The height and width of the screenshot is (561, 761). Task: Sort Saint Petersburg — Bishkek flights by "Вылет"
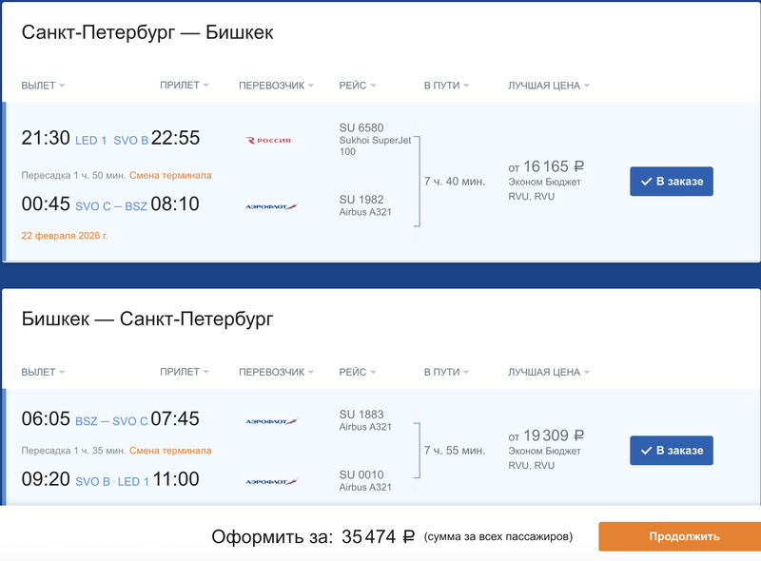tap(43, 86)
